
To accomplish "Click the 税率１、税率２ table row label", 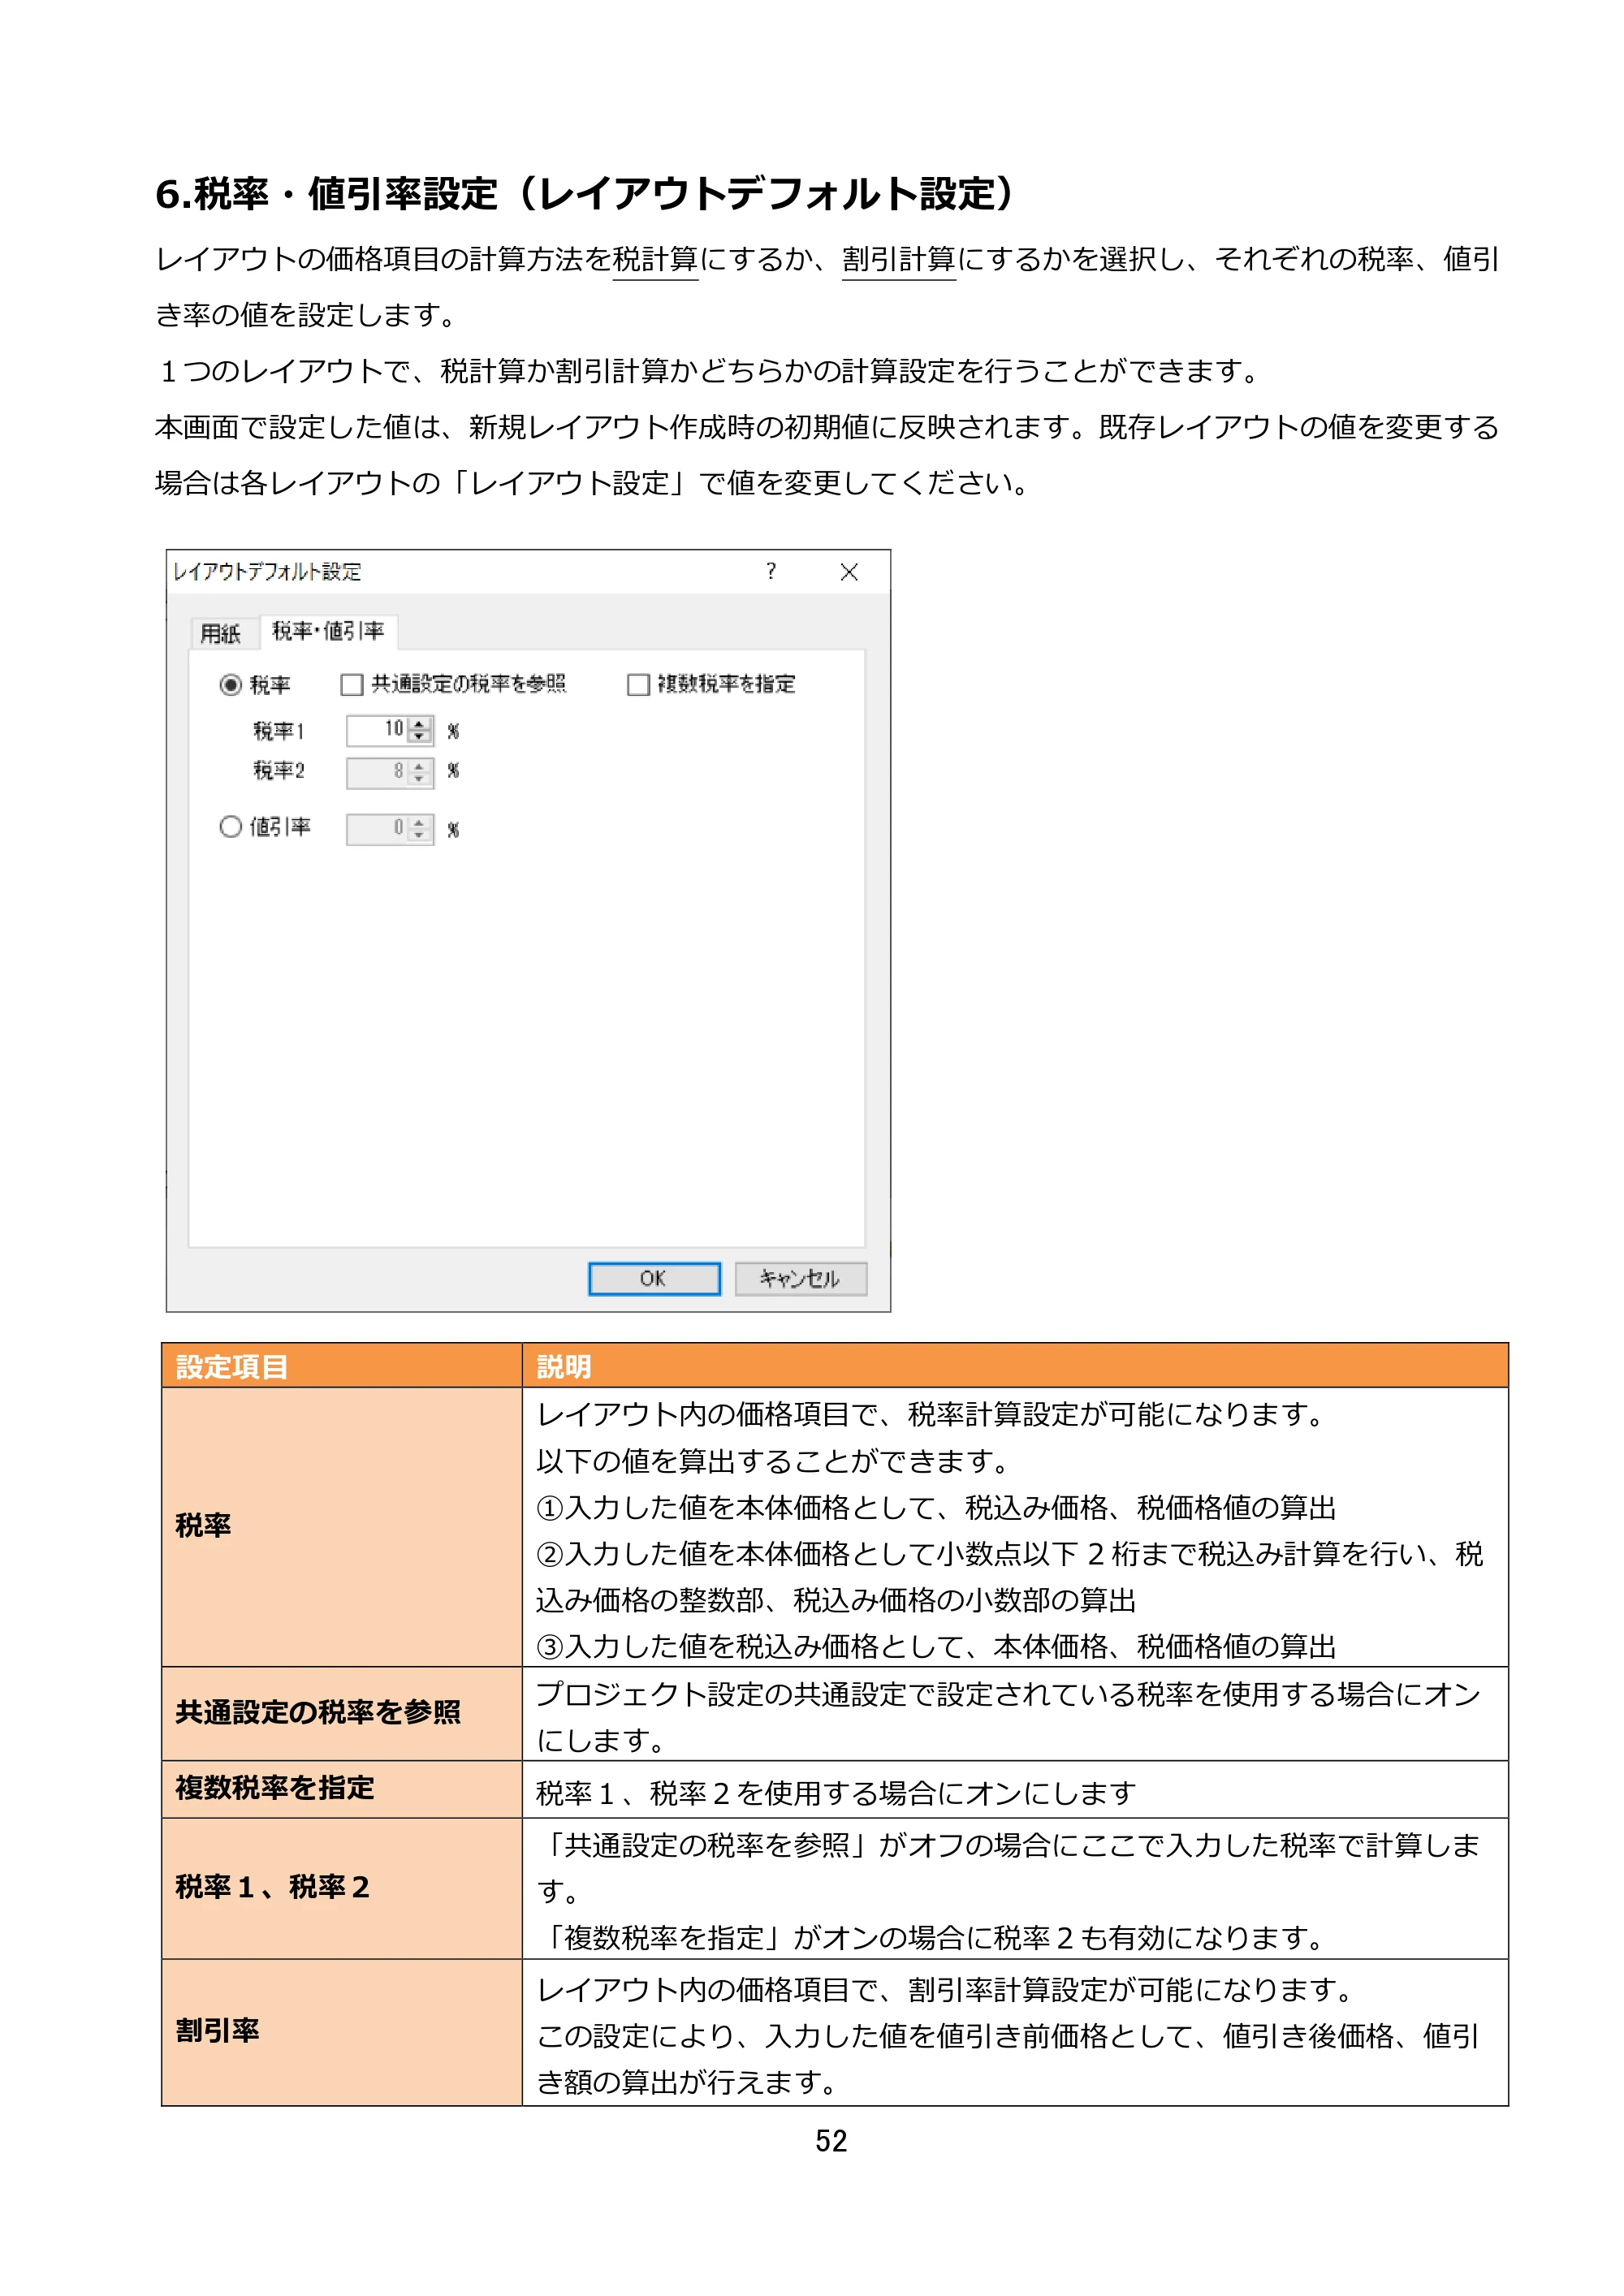I will [273, 1887].
